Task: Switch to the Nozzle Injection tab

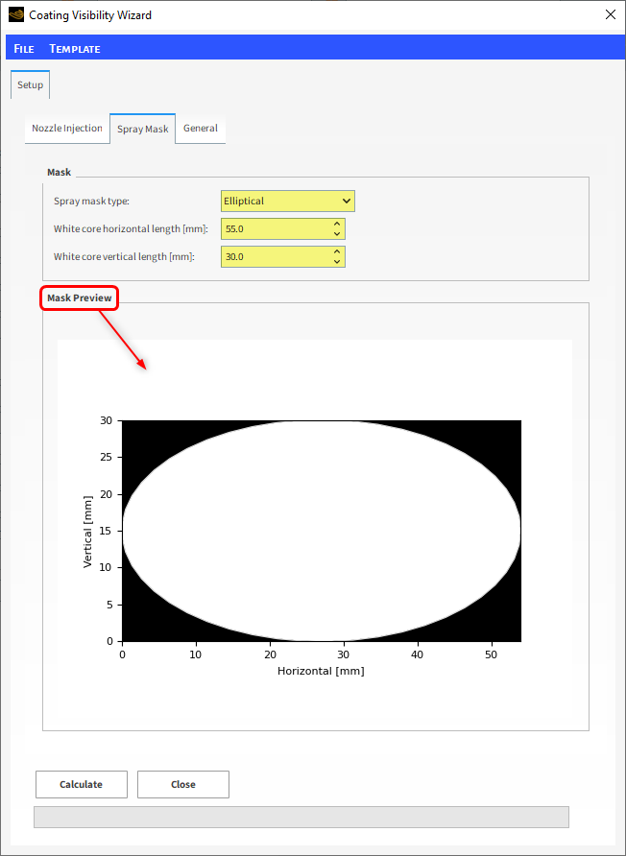Action: tap(67, 129)
